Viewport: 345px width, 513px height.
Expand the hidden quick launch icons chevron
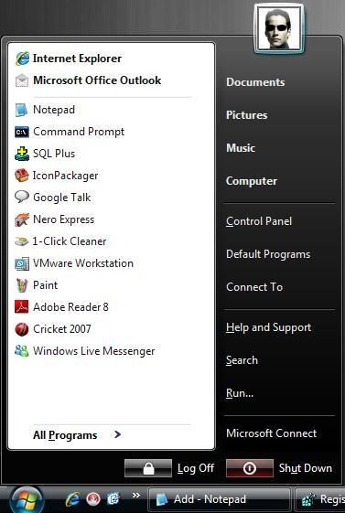click(135, 495)
